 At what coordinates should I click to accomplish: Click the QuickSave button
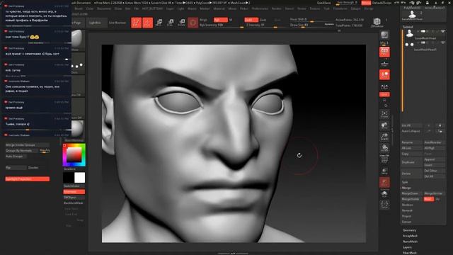coord(323,3)
